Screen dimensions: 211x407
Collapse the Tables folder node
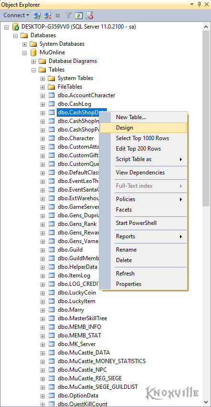click(33, 70)
